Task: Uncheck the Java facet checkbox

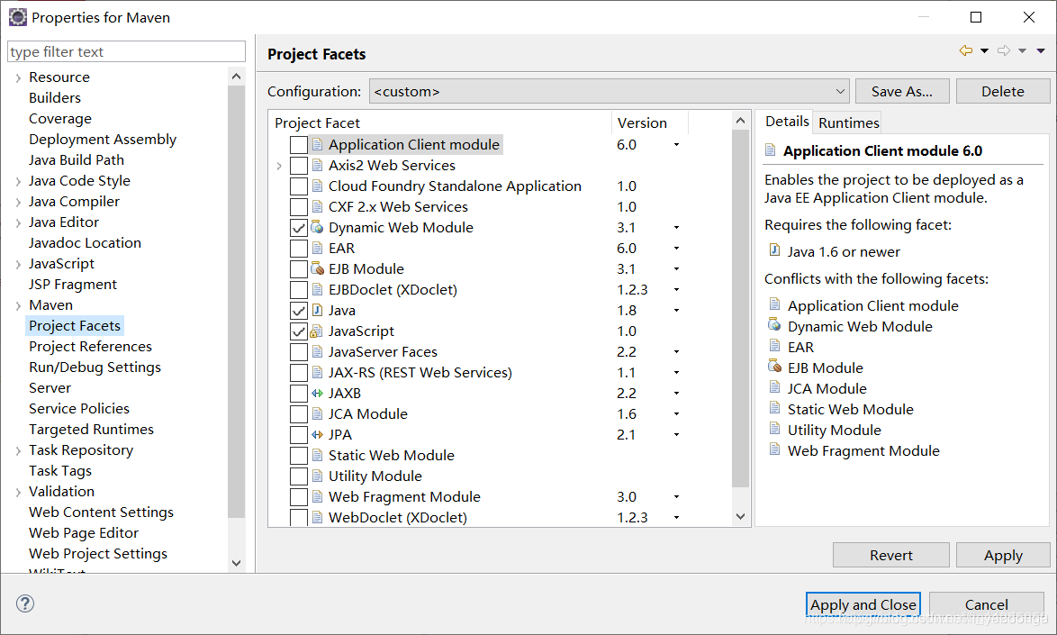Action: pos(299,311)
